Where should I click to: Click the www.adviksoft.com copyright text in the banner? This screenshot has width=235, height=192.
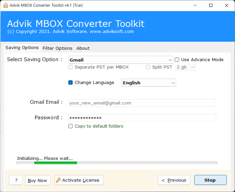(70, 31)
